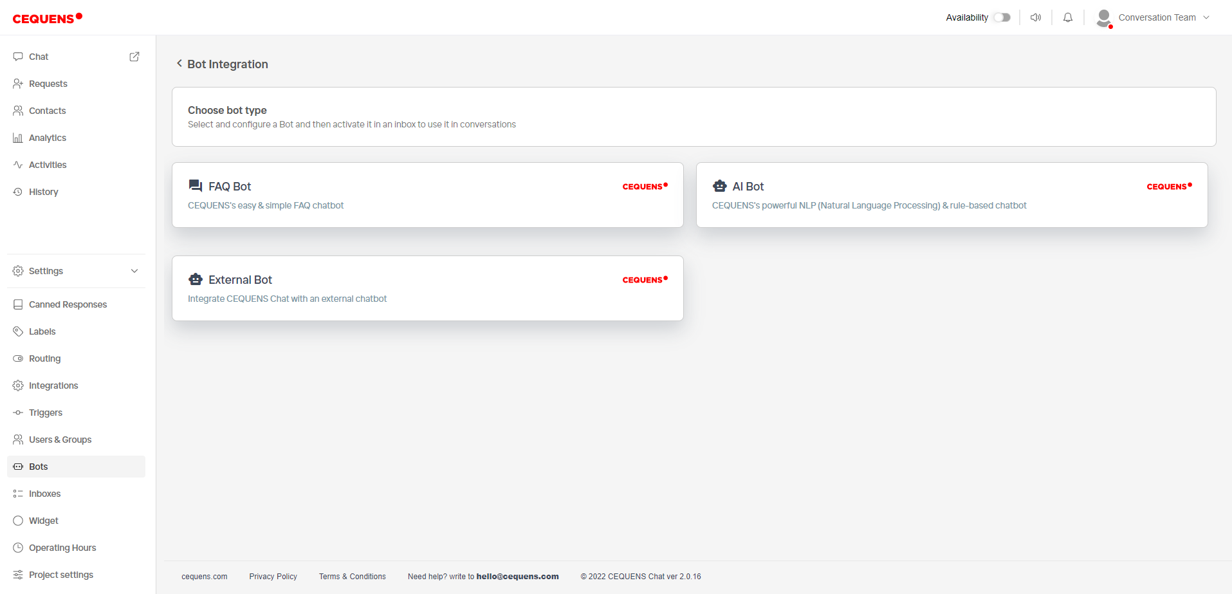Click the 'Choose bot type' heading
The width and height of the screenshot is (1232, 594).
(227, 110)
